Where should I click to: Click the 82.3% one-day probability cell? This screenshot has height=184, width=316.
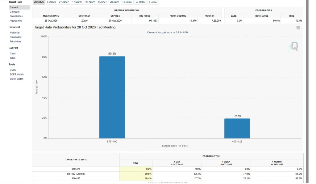[177, 174]
